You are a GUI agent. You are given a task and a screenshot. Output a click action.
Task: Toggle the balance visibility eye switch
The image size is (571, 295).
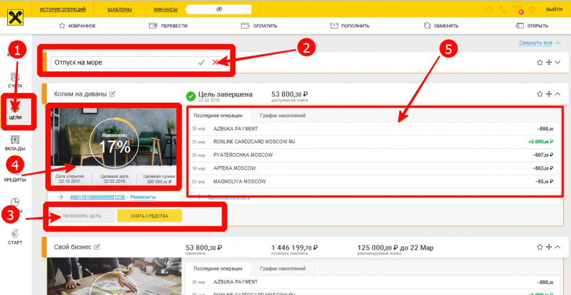click(219, 9)
